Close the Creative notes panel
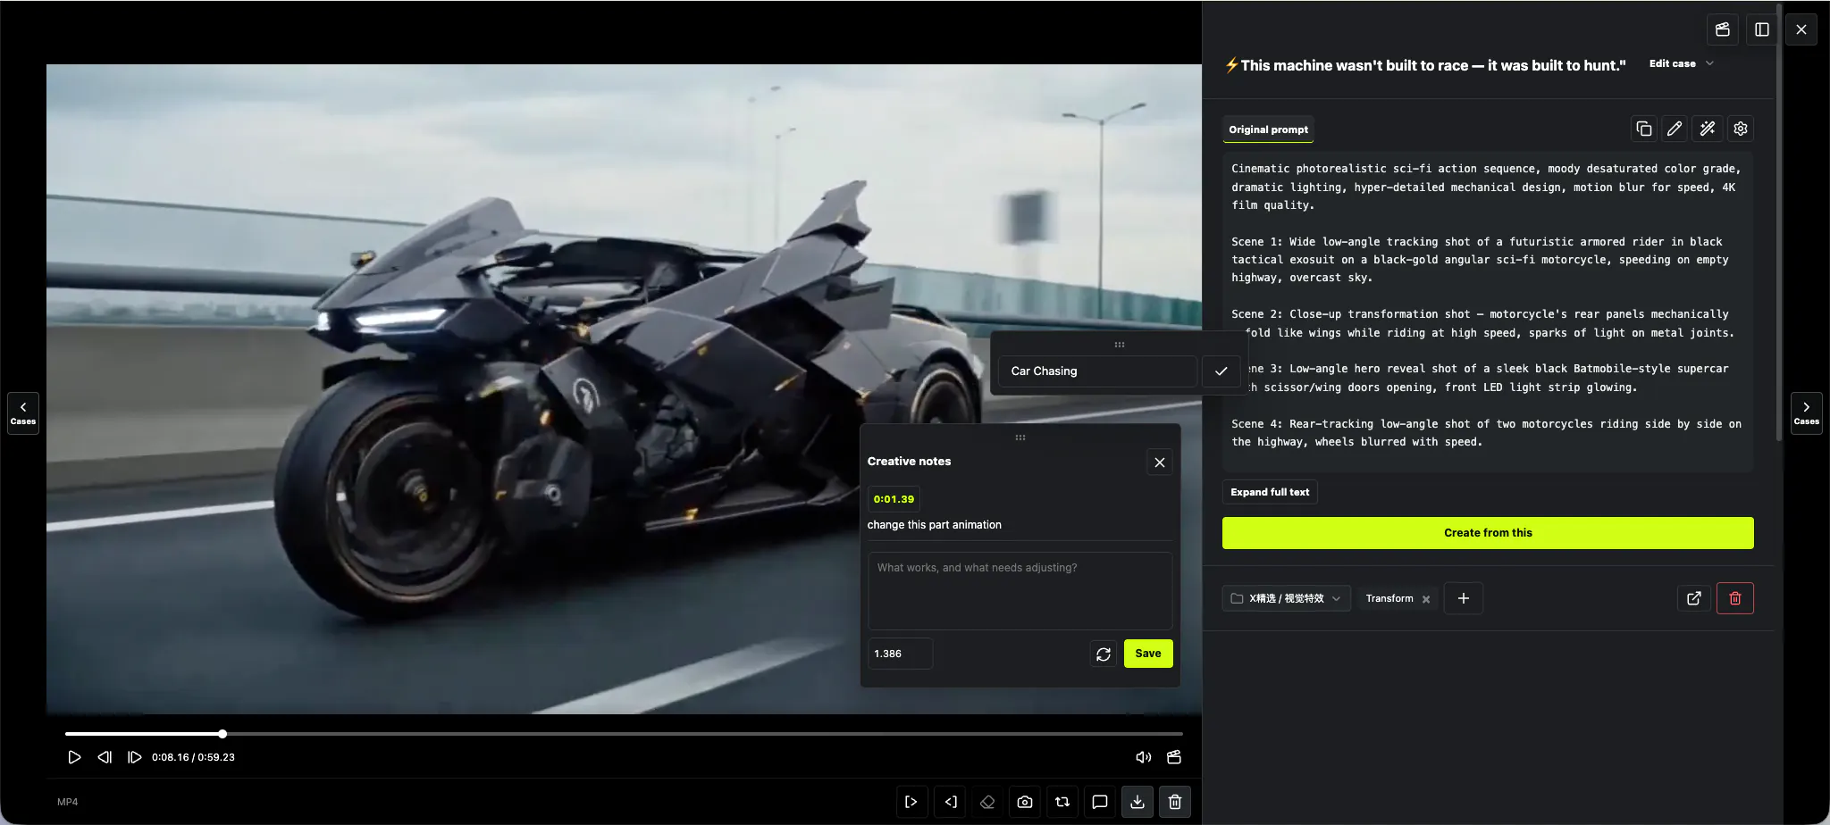This screenshot has width=1830, height=825. pos(1160,462)
